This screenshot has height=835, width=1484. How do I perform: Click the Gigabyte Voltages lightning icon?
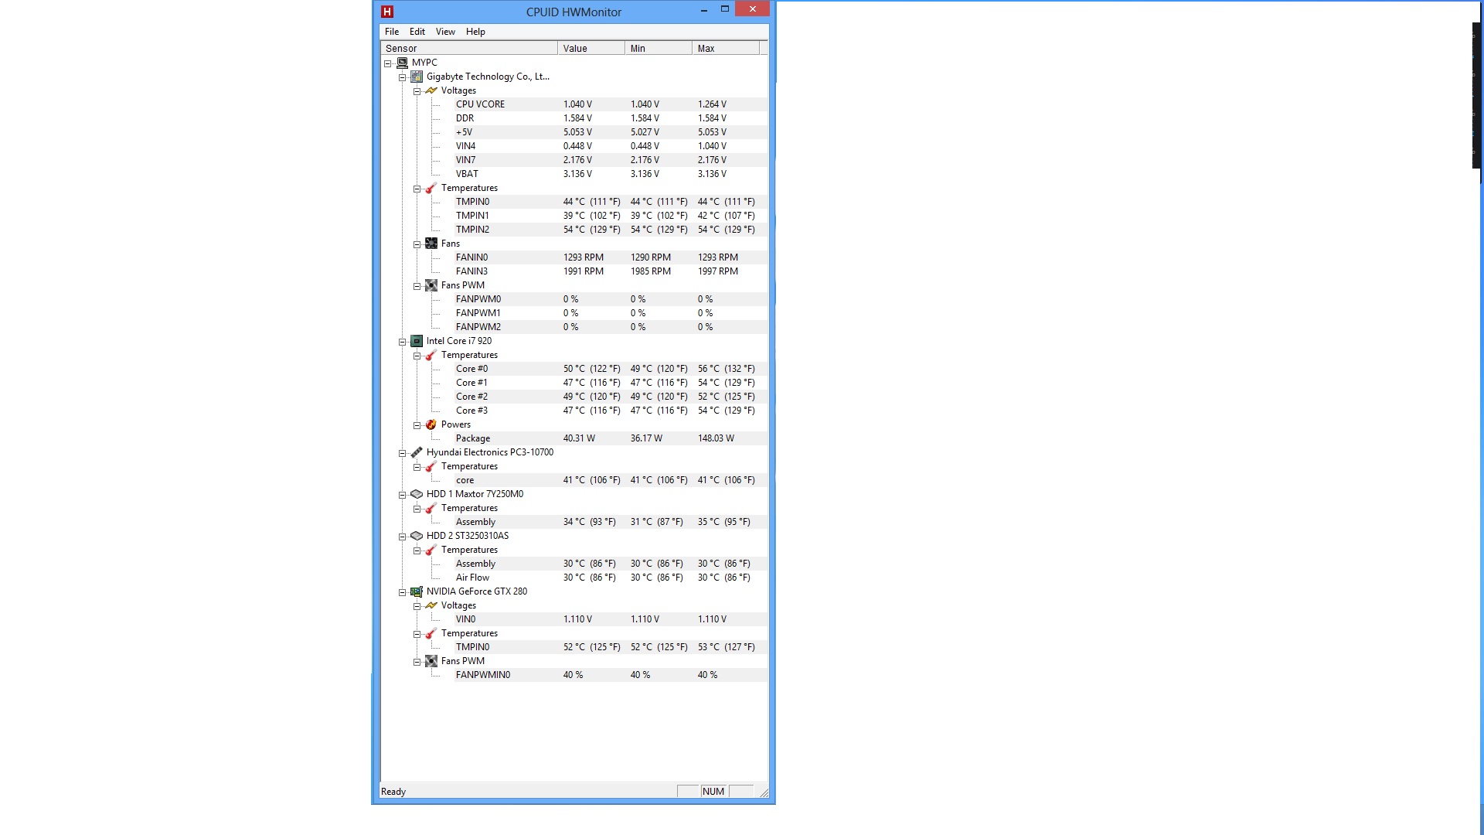pyautogui.click(x=431, y=90)
